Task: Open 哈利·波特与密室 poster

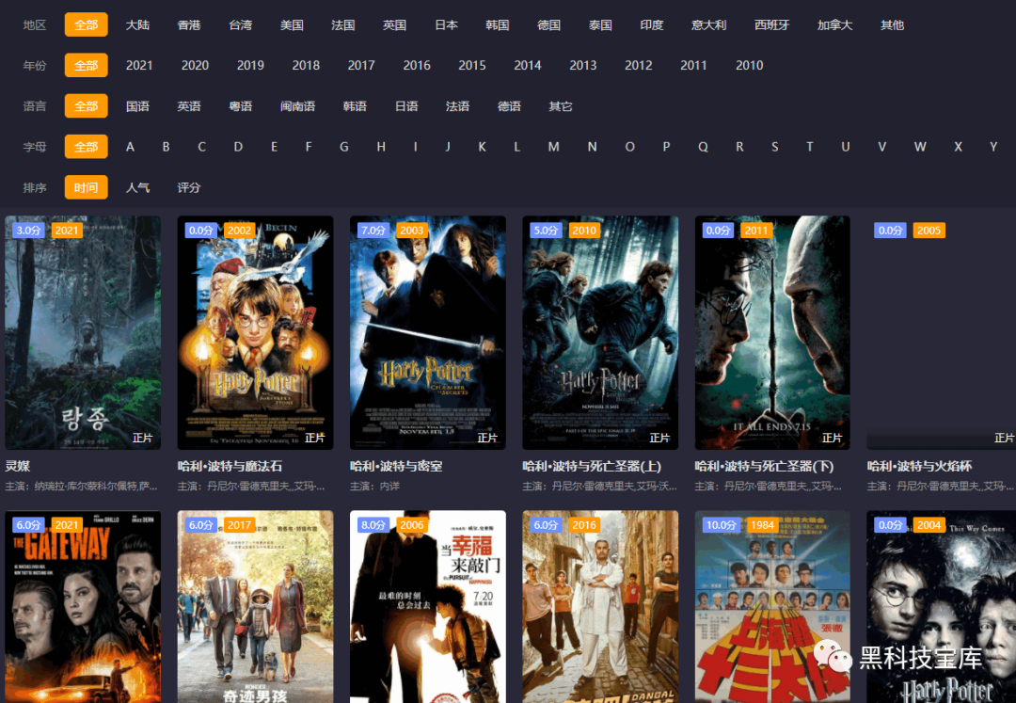Action: (428, 333)
